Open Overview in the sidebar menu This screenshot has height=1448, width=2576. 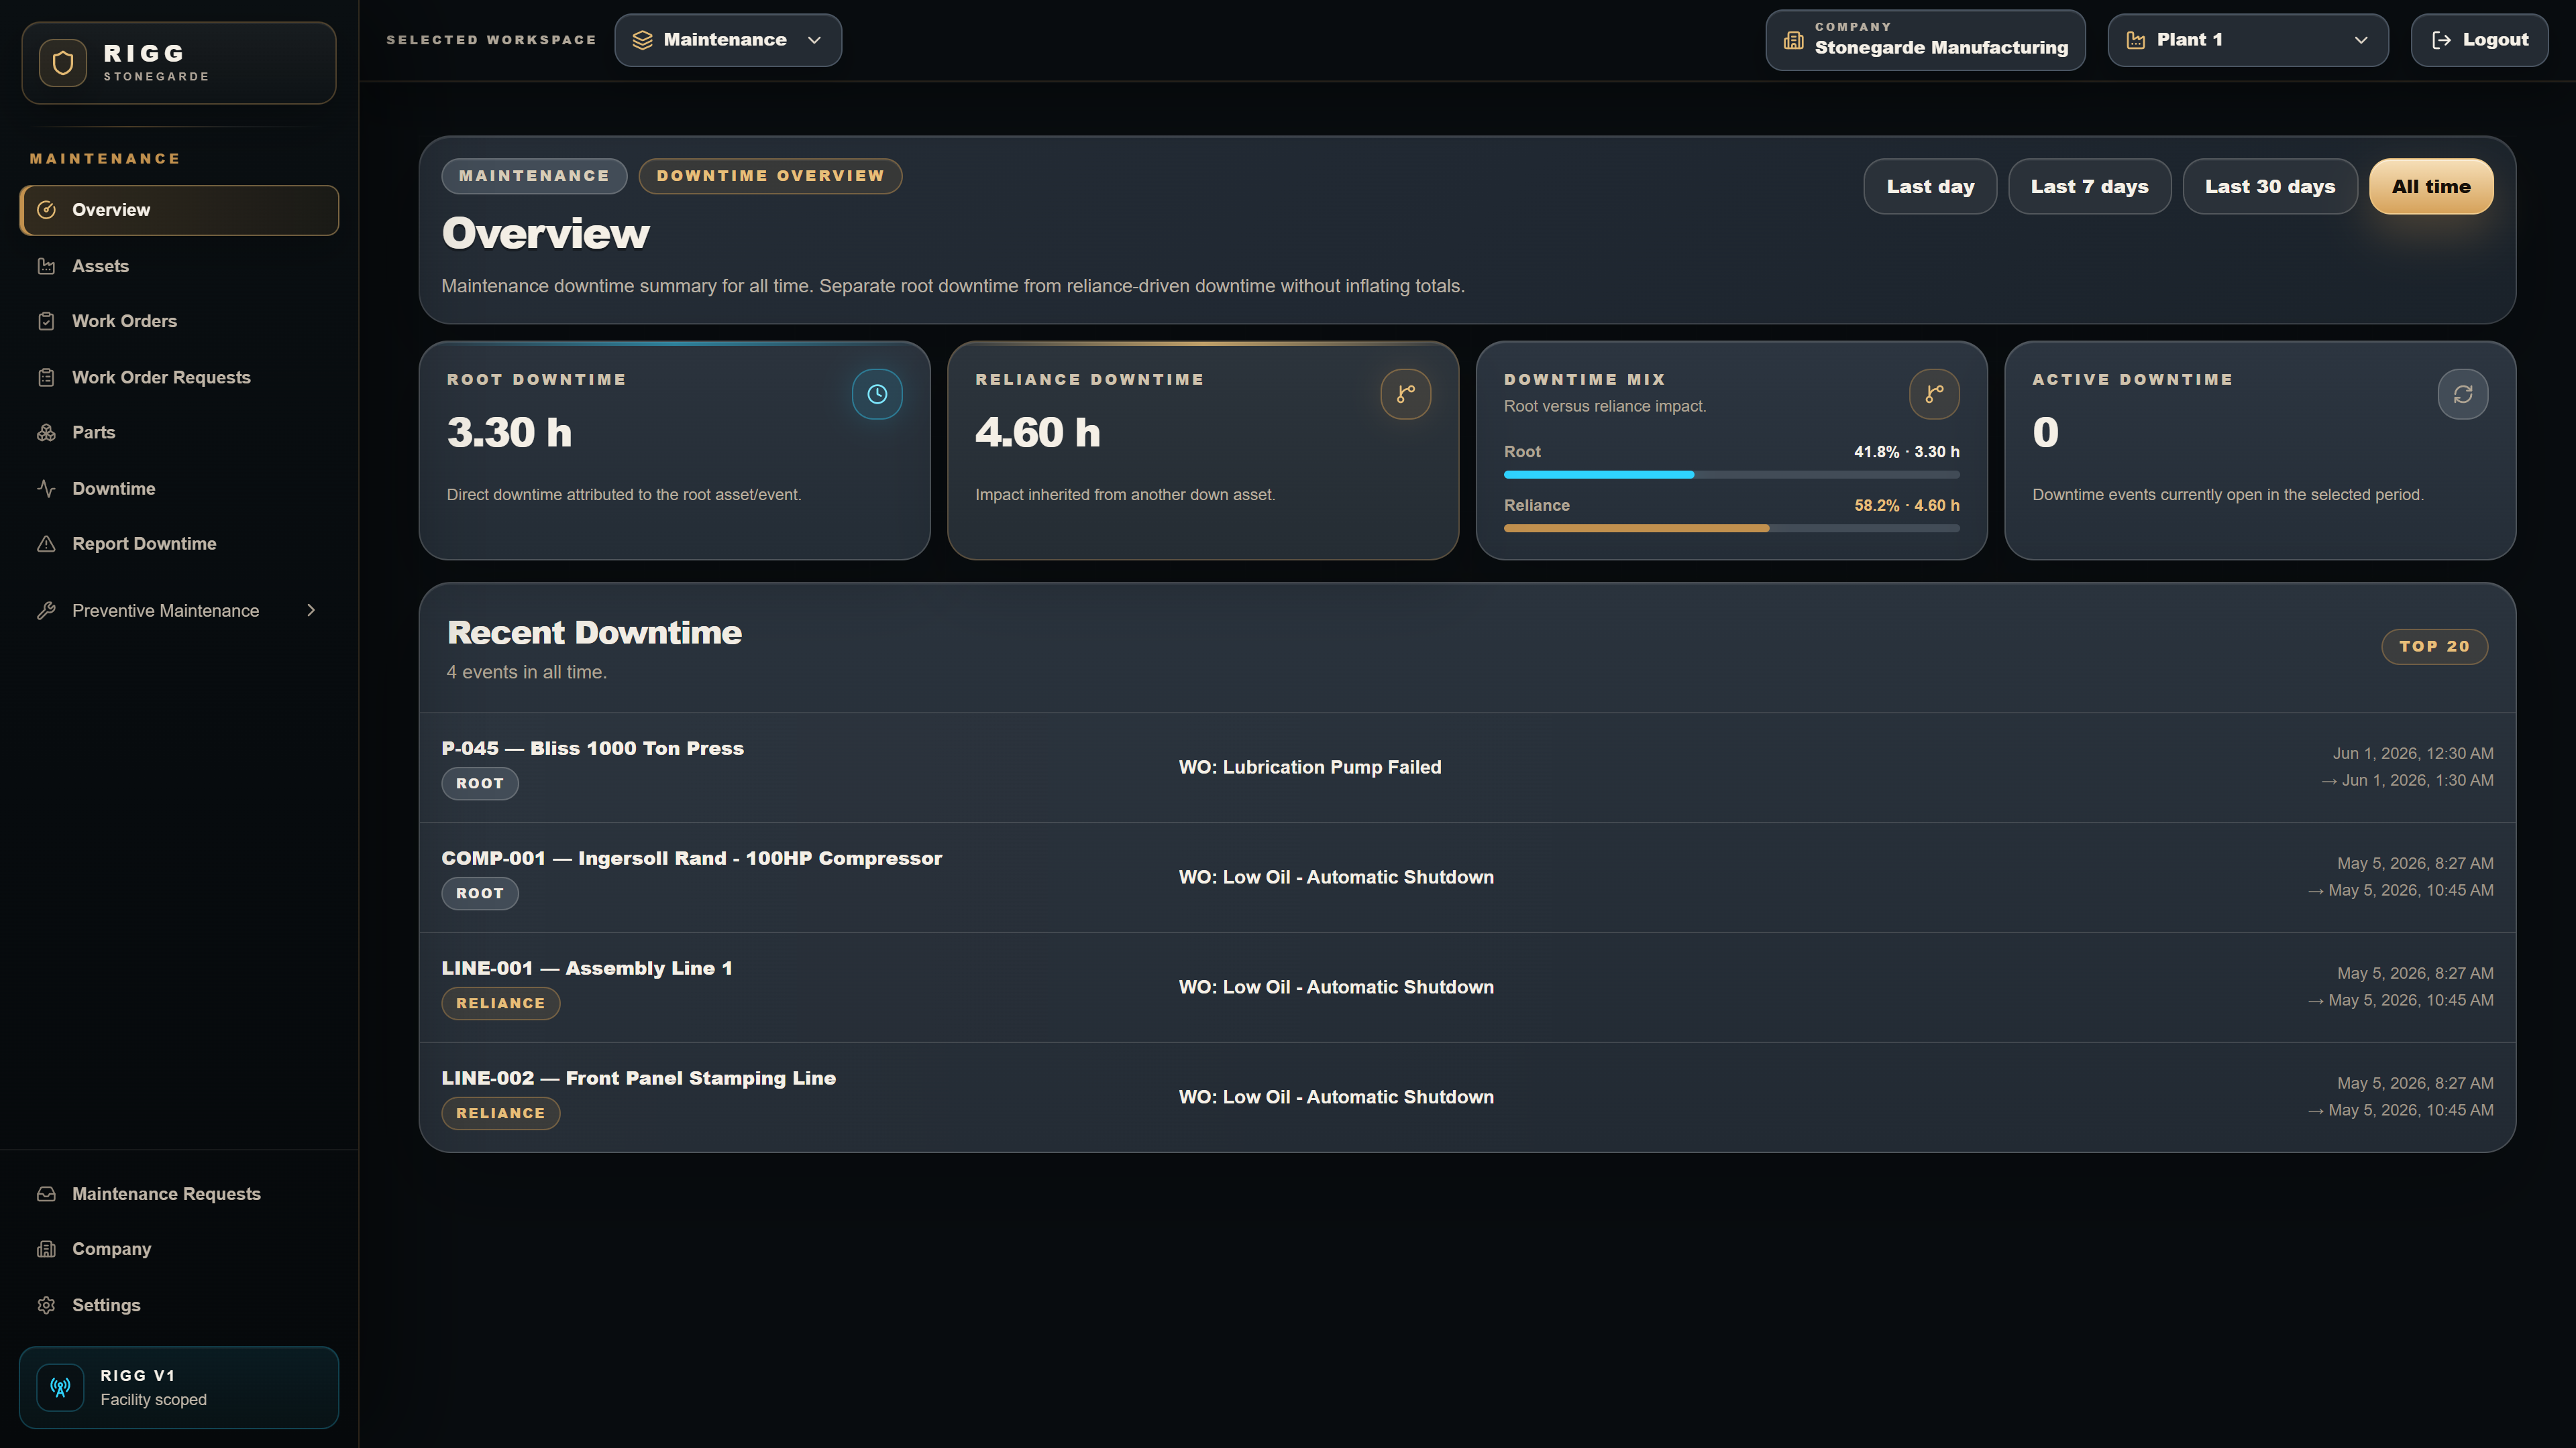pos(179,210)
